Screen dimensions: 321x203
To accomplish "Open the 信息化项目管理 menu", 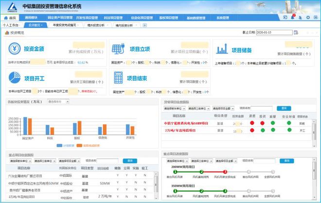I will click(x=142, y=18).
